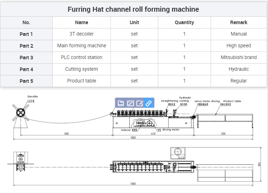
Task: Click the folder icon in the floating image toolbar
Action: [121, 103]
